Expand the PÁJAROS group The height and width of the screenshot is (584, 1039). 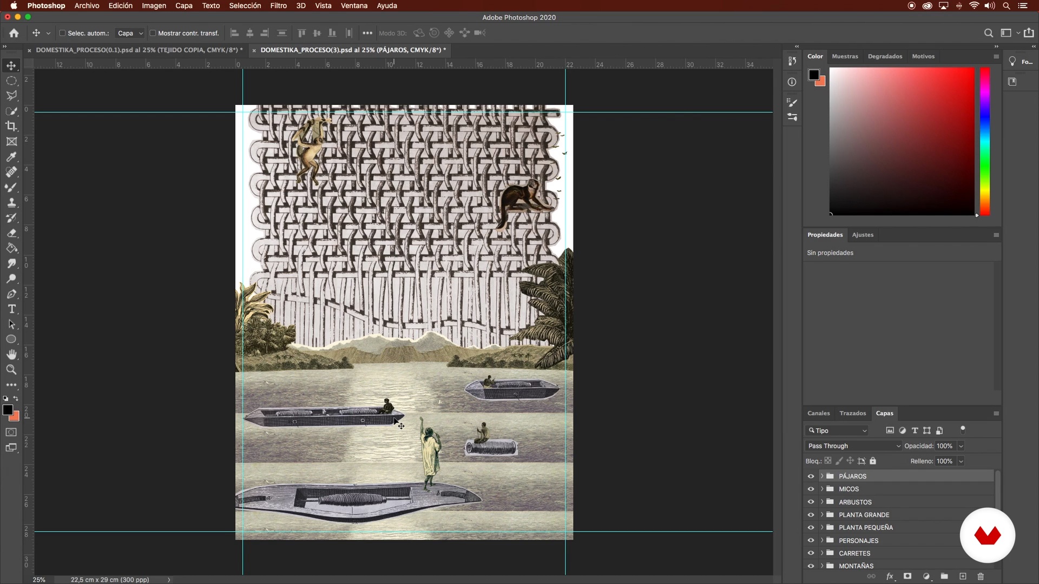click(821, 476)
